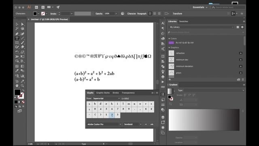Click the large black Fill swatch
The width and height of the screenshot is (259, 146).
(17, 92)
